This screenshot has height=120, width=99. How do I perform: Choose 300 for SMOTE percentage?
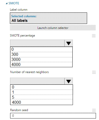[41, 55]
